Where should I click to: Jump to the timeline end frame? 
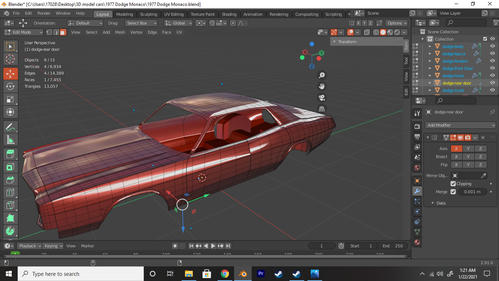[x=228, y=246]
